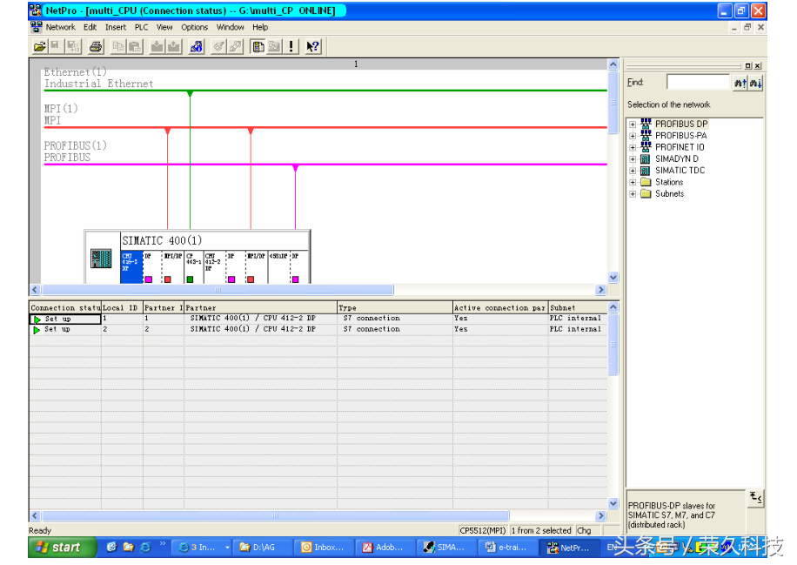
Task: Expand the Subnets folder in catalog
Action: 633,194
